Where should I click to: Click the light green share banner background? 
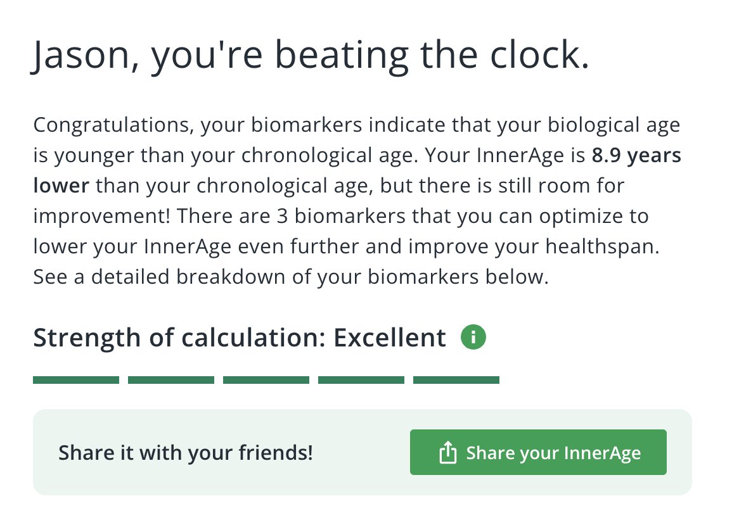(x=362, y=452)
